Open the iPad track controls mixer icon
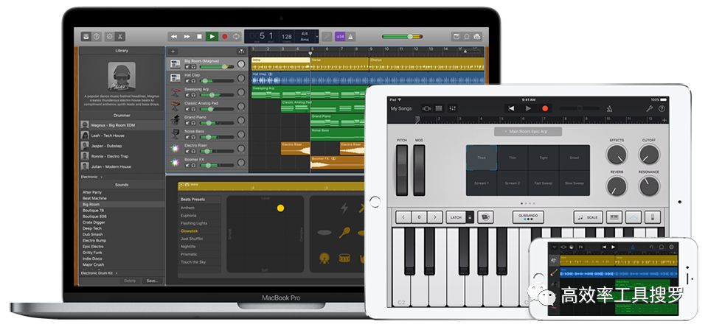The height and width of the screenshot is (327, 708). point(453,108)
